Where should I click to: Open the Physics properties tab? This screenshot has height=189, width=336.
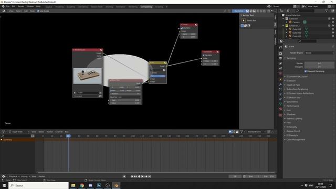[280, 94]
